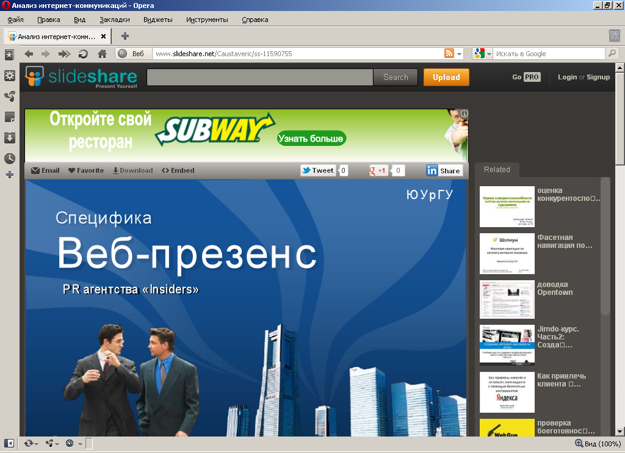Viewport: 625px width, 453px height.
Task: Open the Opera Unite panel in sidebar
Action: [x=10, y=96]
